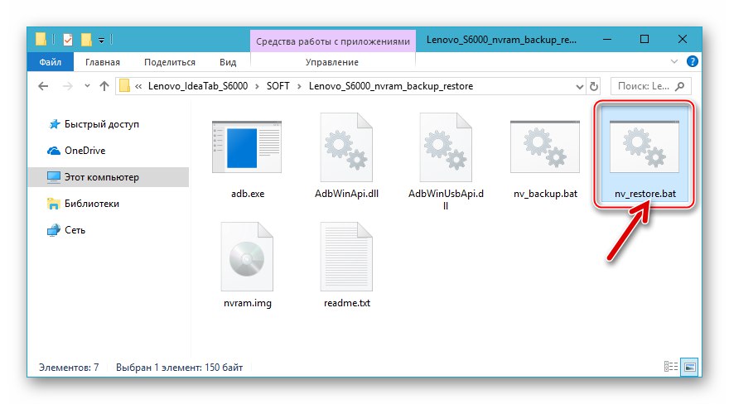Select the AdbWinUsbApi.dll file icon
Screen dimensions: 729x404
coord(446,147)
